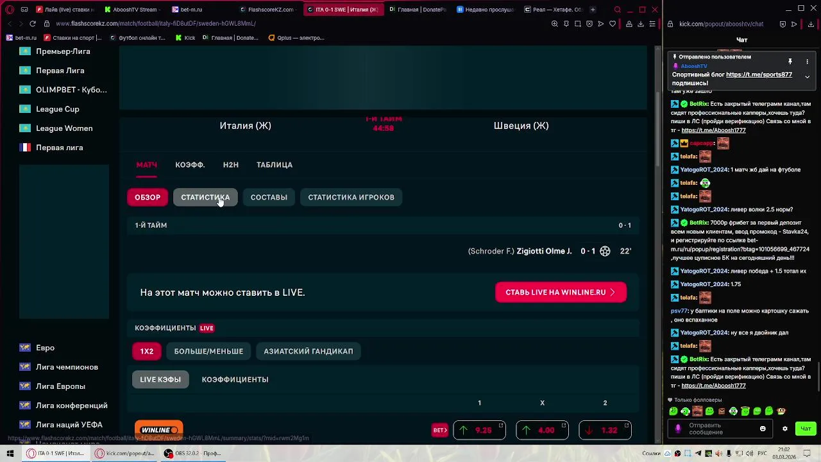
Task: Select СТАТИСТИКА sub-tab
Action: point(205,197)
